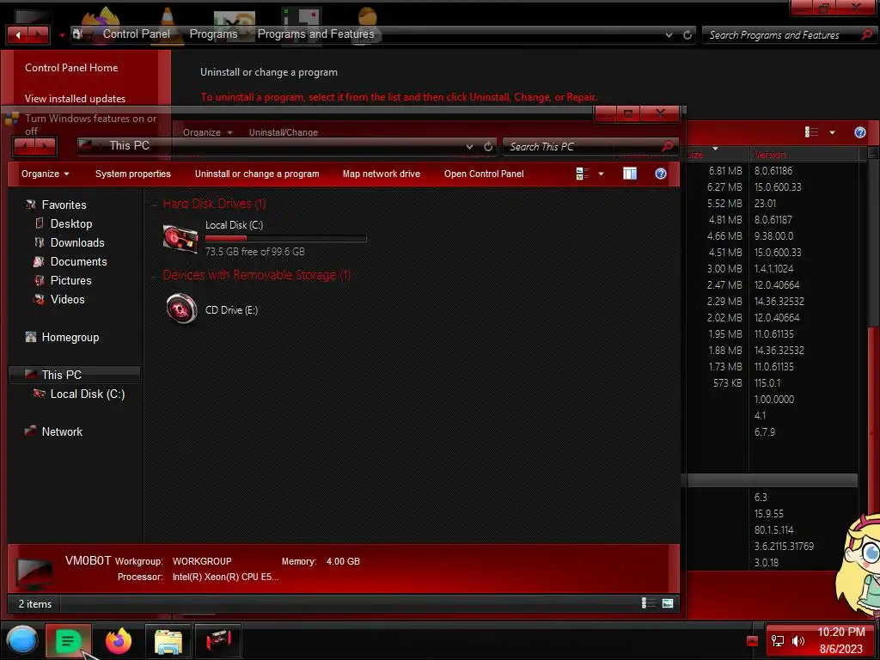880x660 pixels.
Task: Click Programs and Features breadcrumb
Action: (x=315, y=34)
